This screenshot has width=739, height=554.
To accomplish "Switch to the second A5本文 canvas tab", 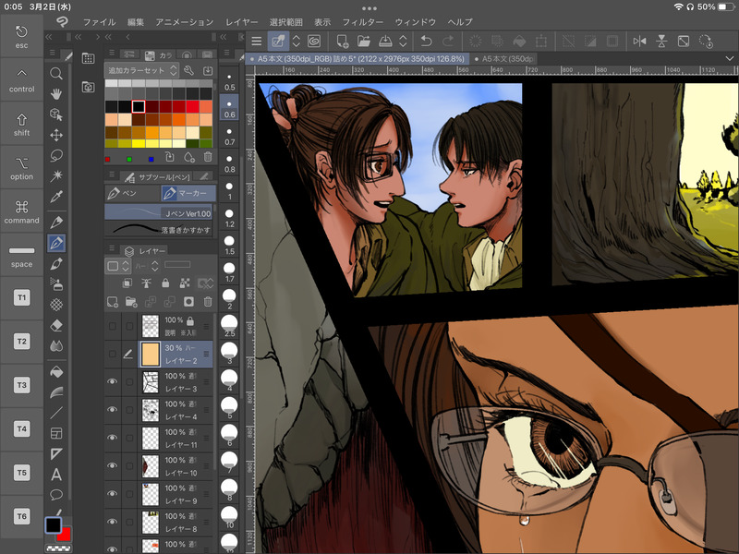I will pos(503,59).
